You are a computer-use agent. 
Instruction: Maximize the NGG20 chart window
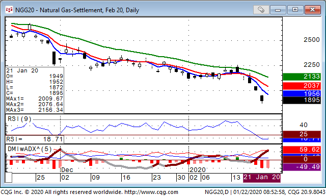[x=295, y=10]
